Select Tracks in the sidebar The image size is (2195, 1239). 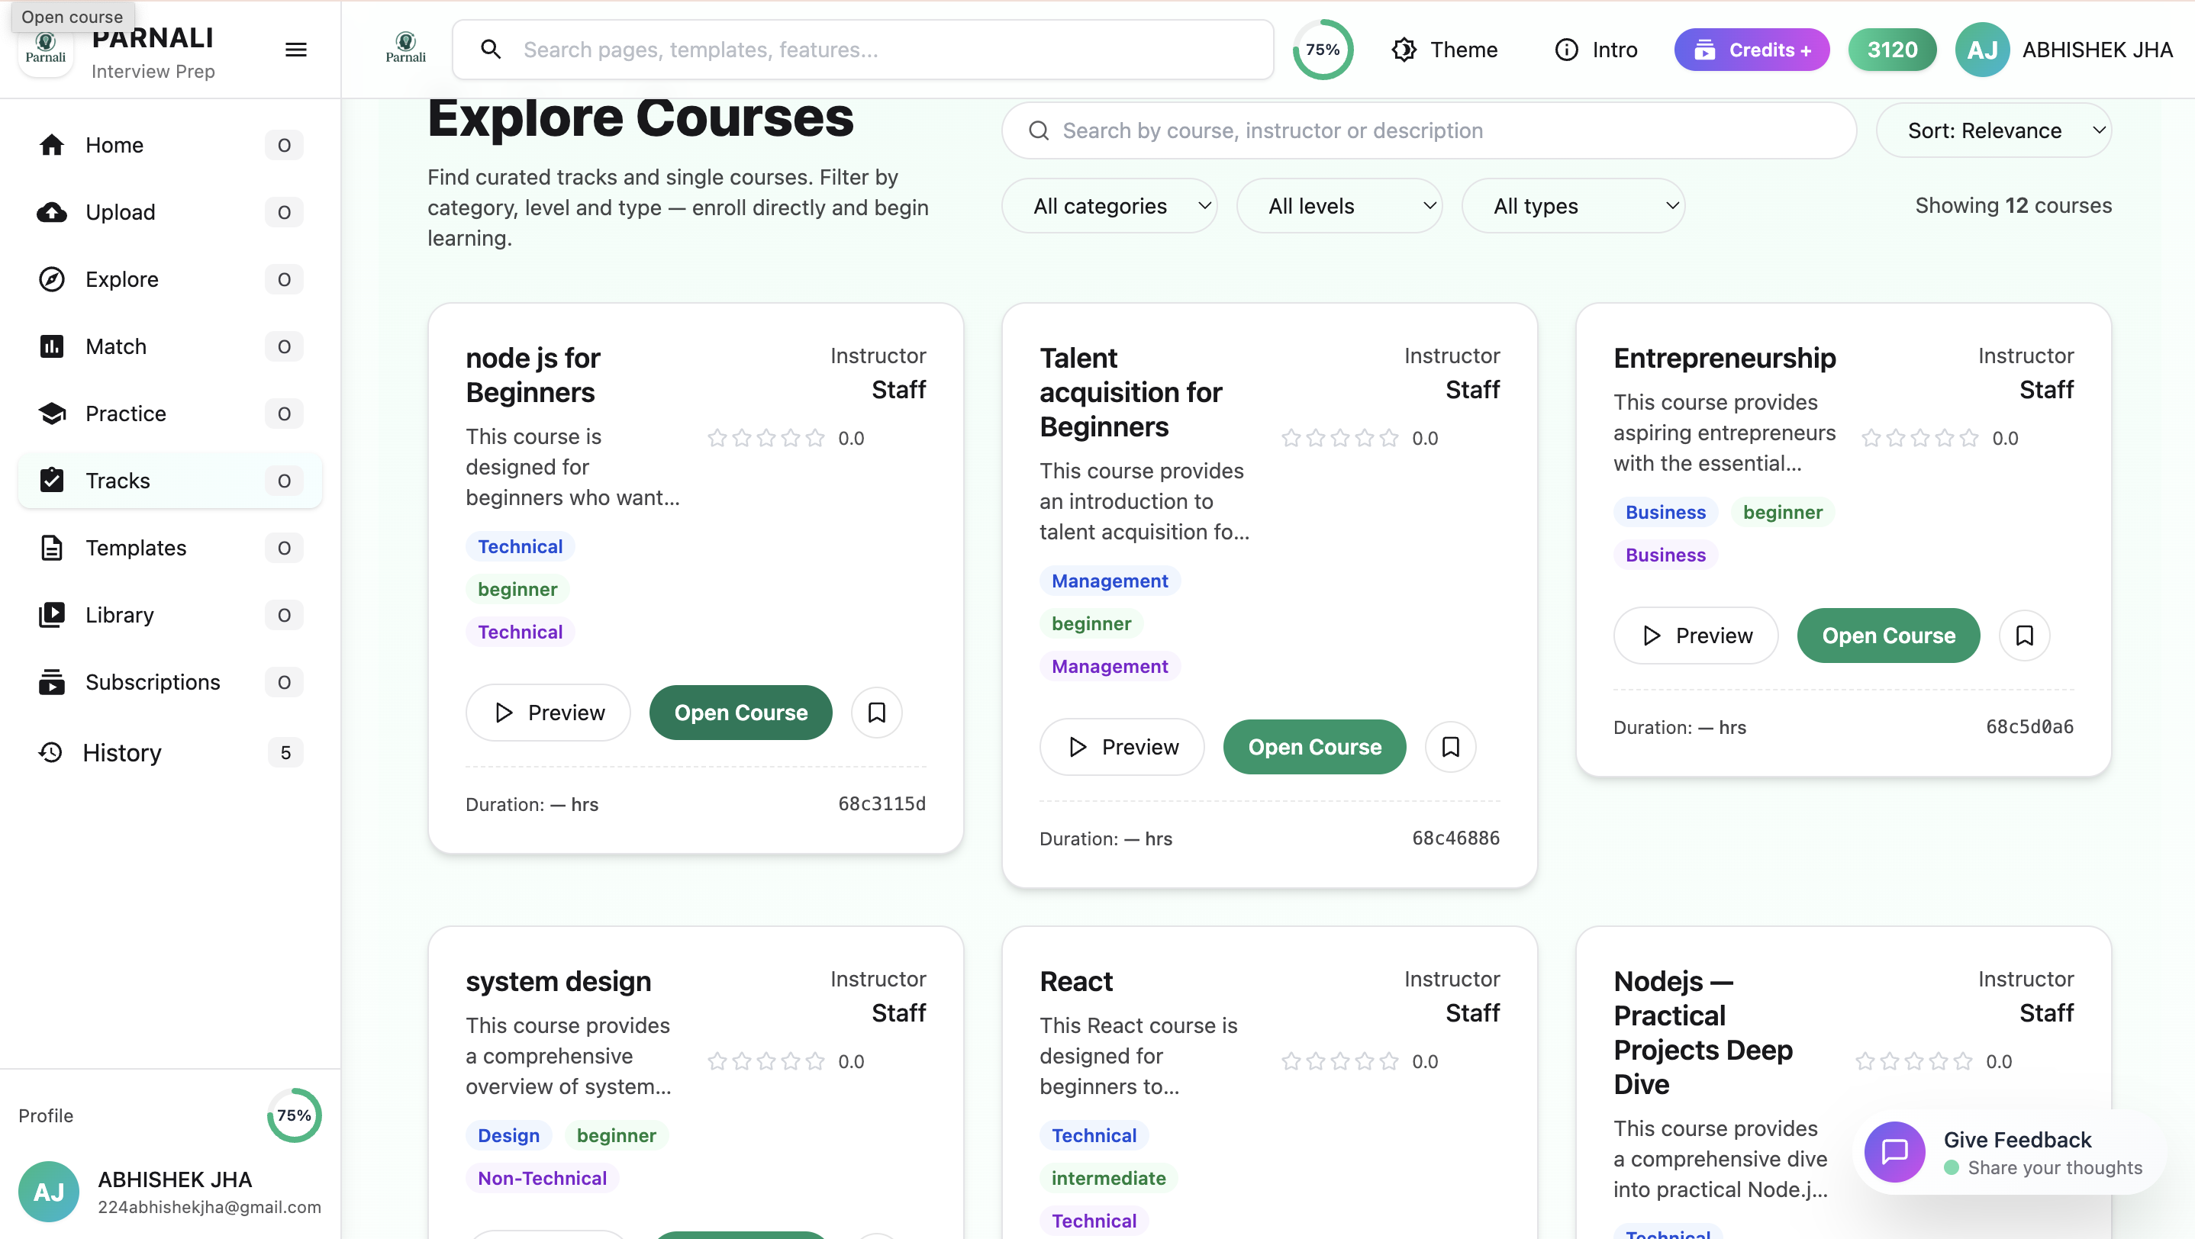[169, 481]
